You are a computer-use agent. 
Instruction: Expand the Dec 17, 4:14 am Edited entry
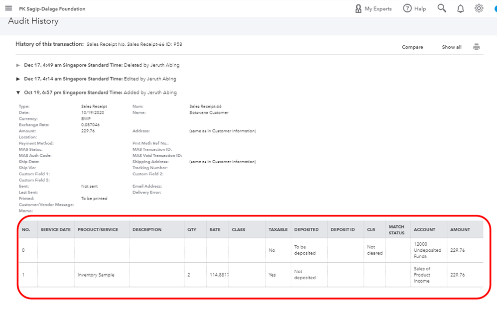pos(18,79)
